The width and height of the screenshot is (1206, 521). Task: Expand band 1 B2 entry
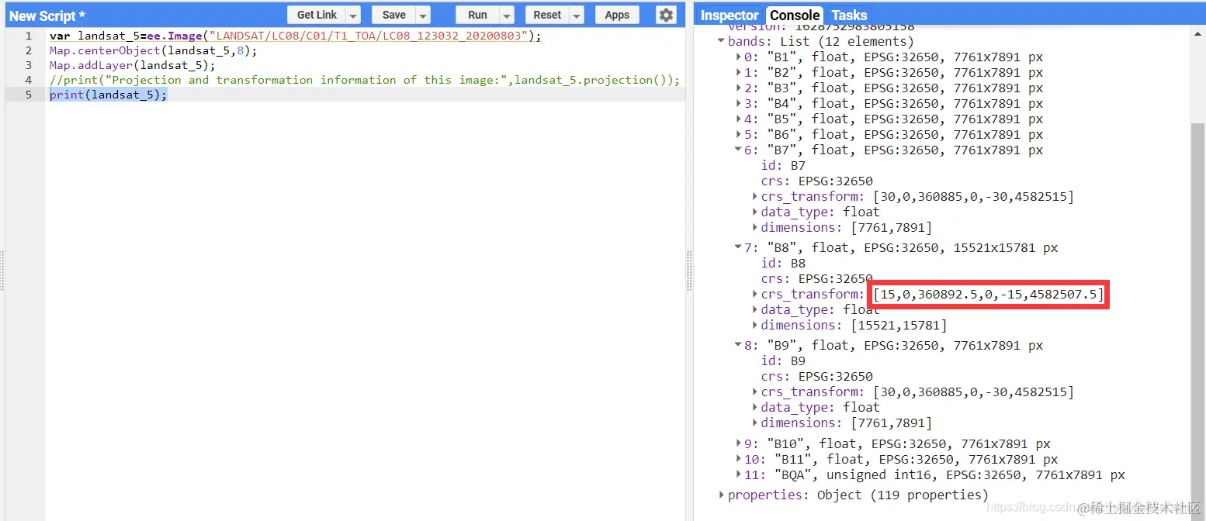[738, 72]
